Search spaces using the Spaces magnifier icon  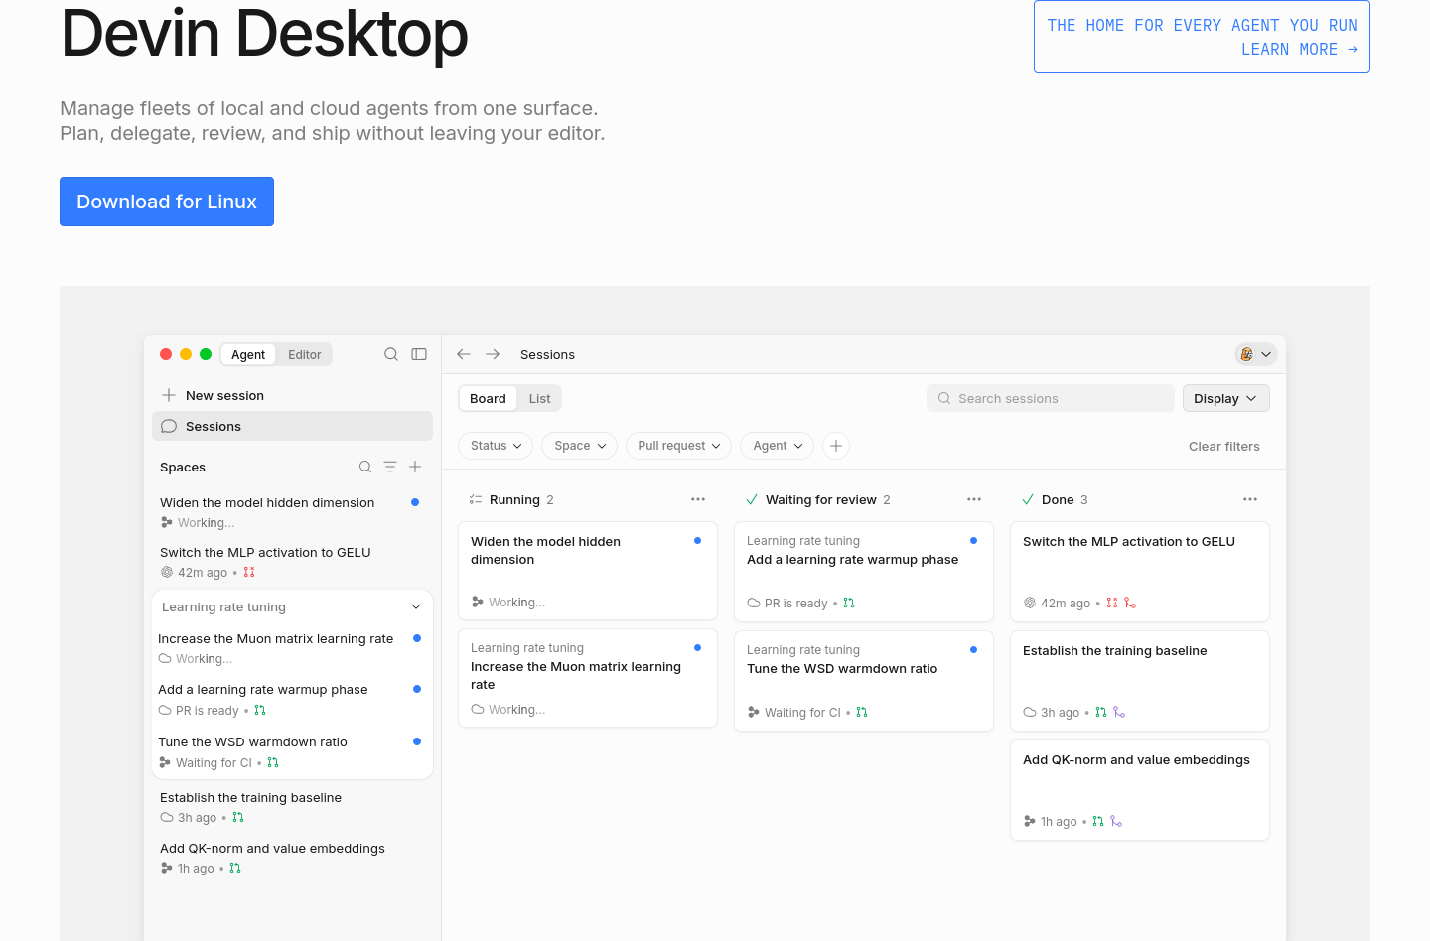point(365,467)
